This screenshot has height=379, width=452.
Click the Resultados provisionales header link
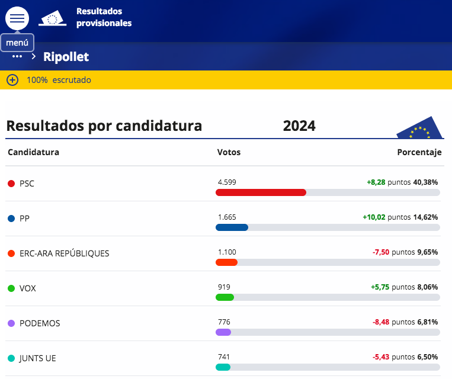click(104, 17)
